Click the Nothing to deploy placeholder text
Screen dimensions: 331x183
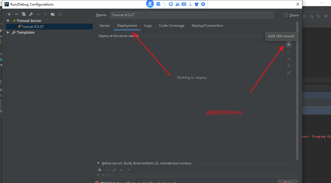[x=192, y=78]
